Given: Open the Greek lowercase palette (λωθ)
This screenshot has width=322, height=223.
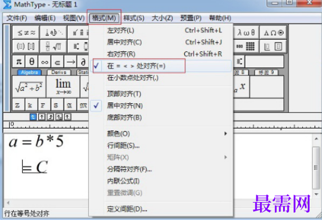Looking at the screenshot, I should pos(246,32).
